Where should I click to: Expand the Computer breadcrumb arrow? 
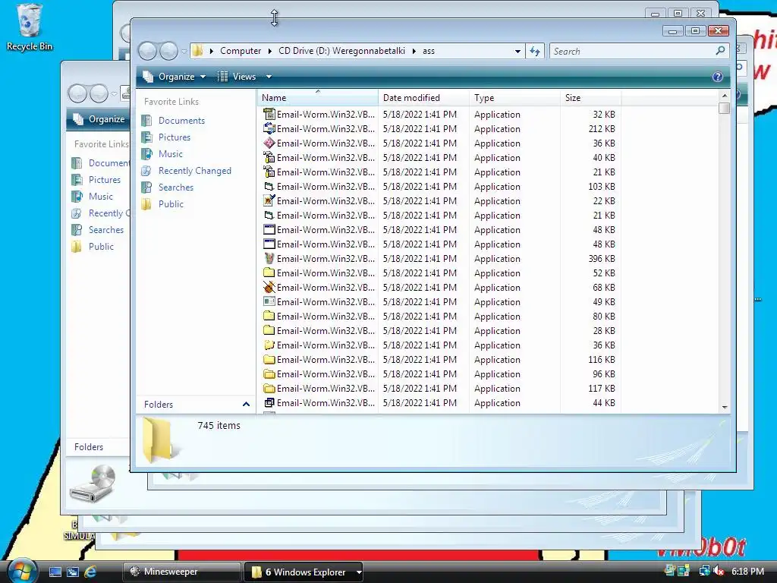click(269, 51)
